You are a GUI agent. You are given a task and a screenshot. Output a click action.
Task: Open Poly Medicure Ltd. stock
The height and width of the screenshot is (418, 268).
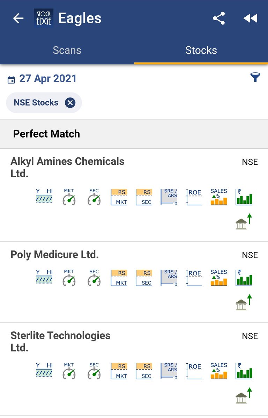point(134,282)
